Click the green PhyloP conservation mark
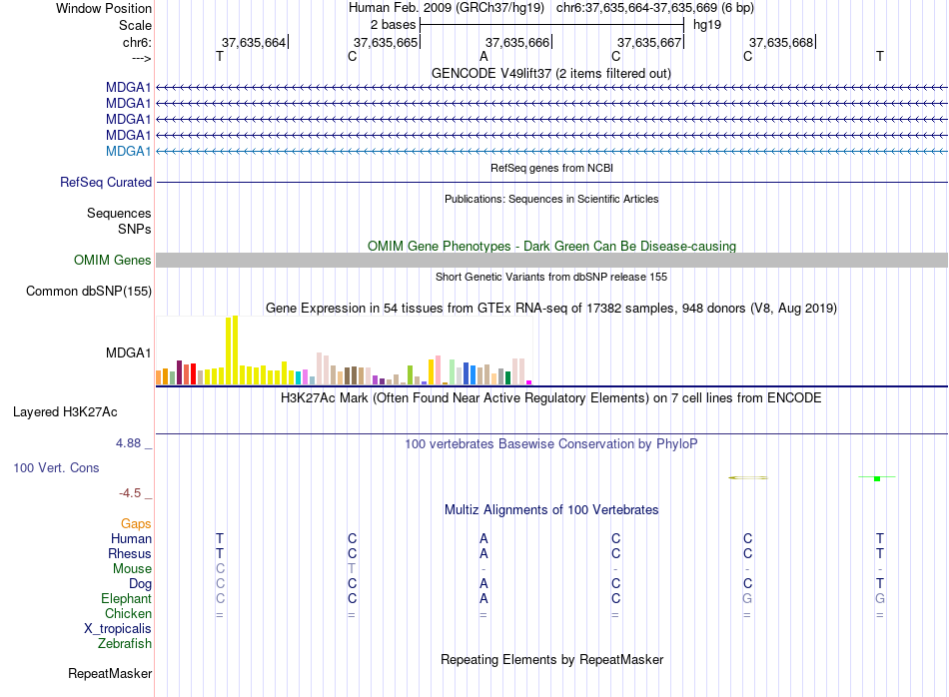 [877, 478]
